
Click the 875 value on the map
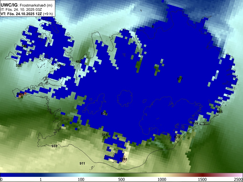click(x=177, y=137)
